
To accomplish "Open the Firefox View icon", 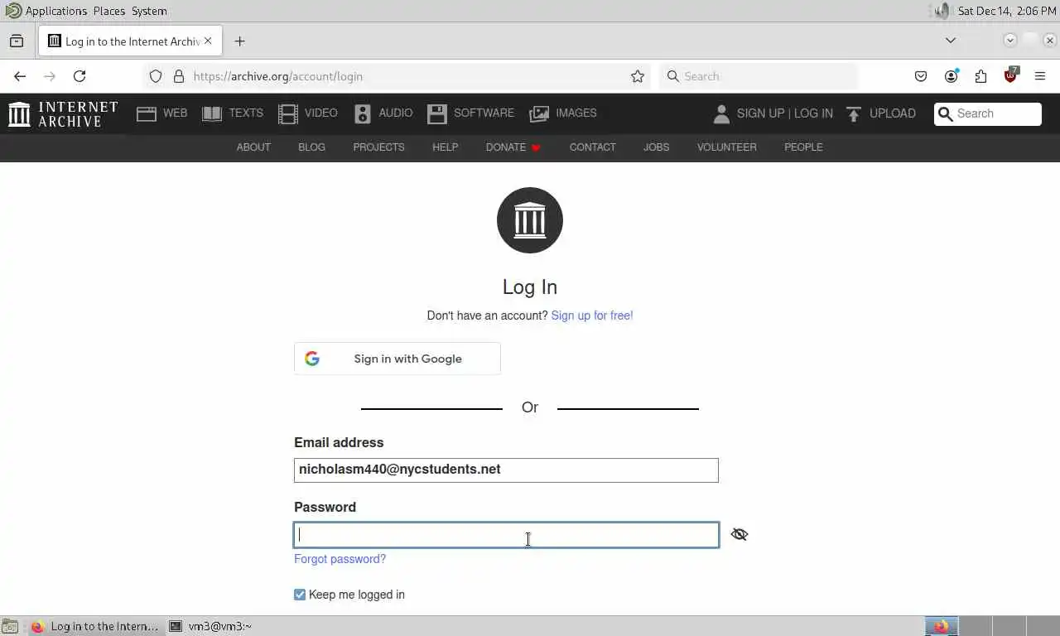I will tap(17, 41).
